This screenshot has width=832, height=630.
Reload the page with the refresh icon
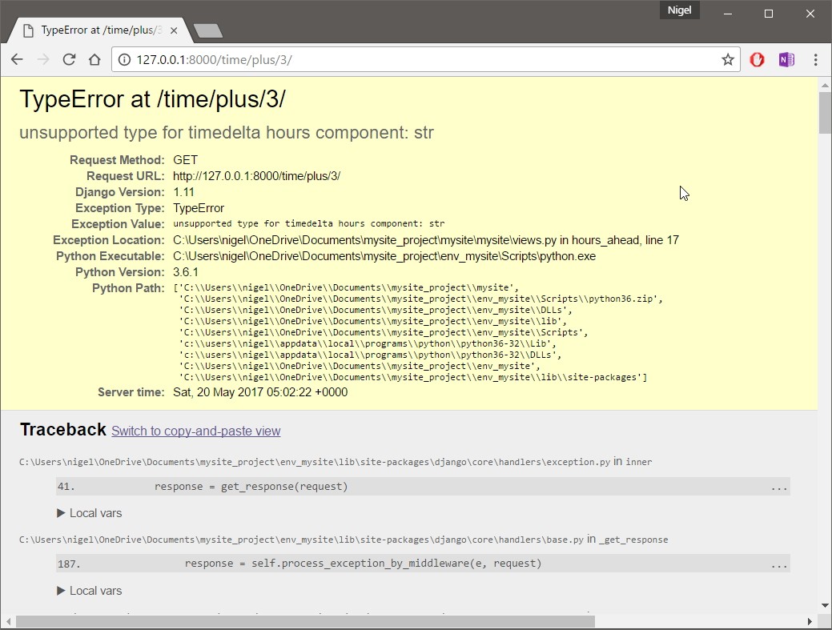(x=69, y=60)
